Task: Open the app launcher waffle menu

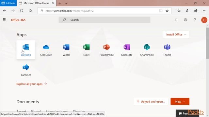Action: 5,20
